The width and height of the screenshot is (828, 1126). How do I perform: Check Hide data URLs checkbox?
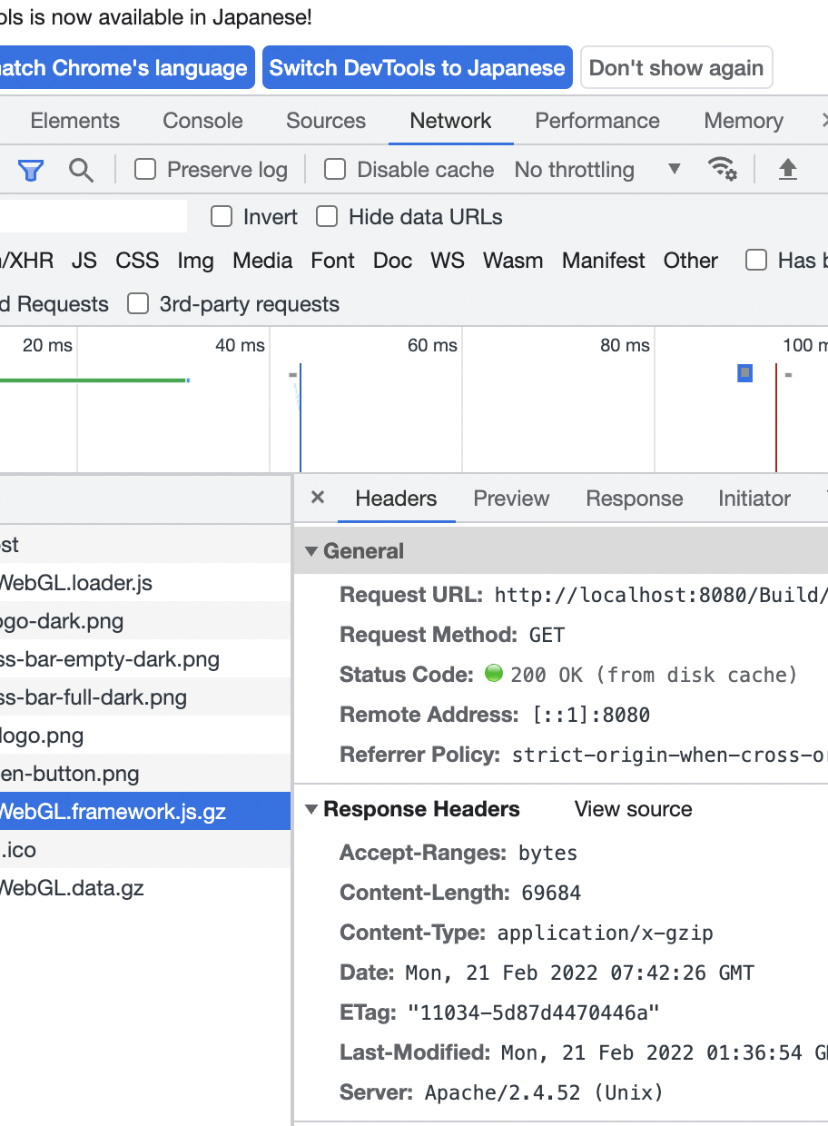click(x=327, y=216)
